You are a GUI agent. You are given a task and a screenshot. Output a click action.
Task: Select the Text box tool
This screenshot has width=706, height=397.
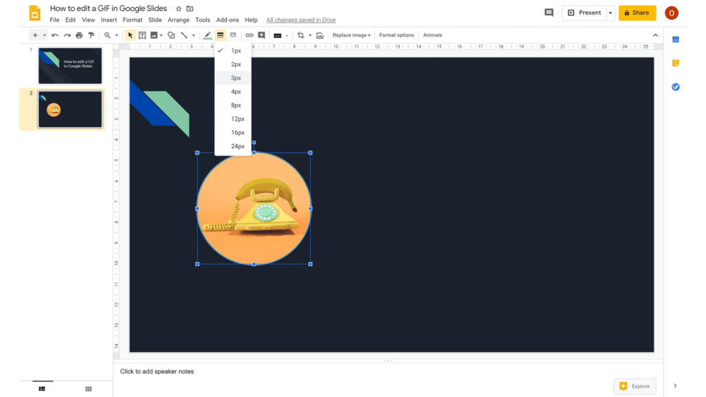(x=143, y=35)
